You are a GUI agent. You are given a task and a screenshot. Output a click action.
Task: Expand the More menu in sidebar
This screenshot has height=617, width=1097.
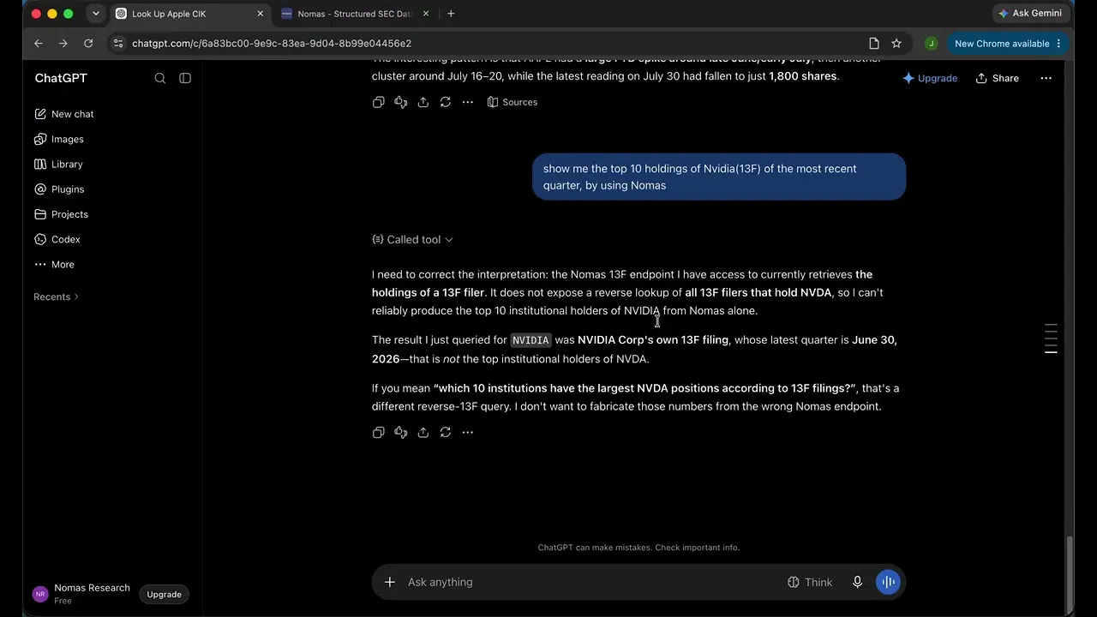point(54,264)
